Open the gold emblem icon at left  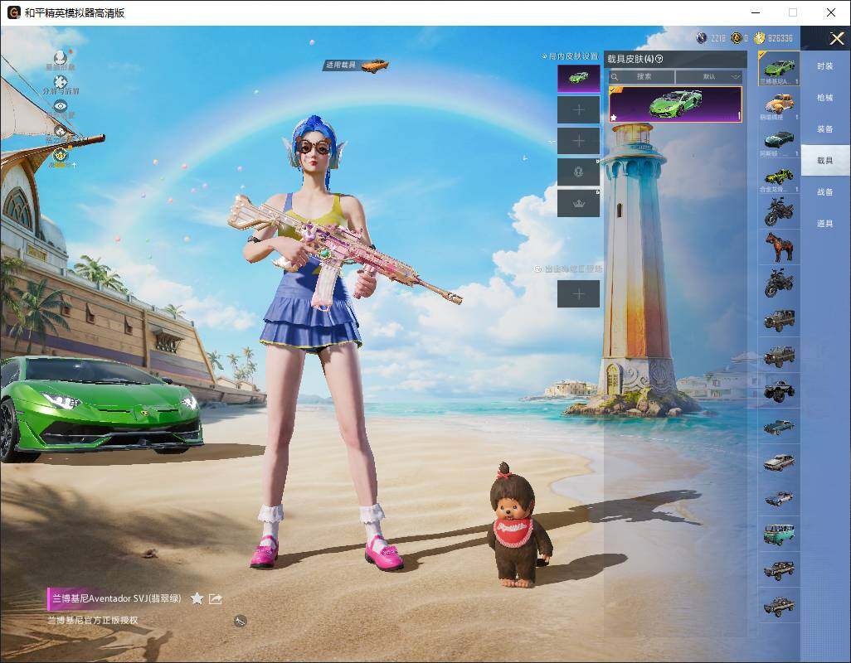point(61,156)
